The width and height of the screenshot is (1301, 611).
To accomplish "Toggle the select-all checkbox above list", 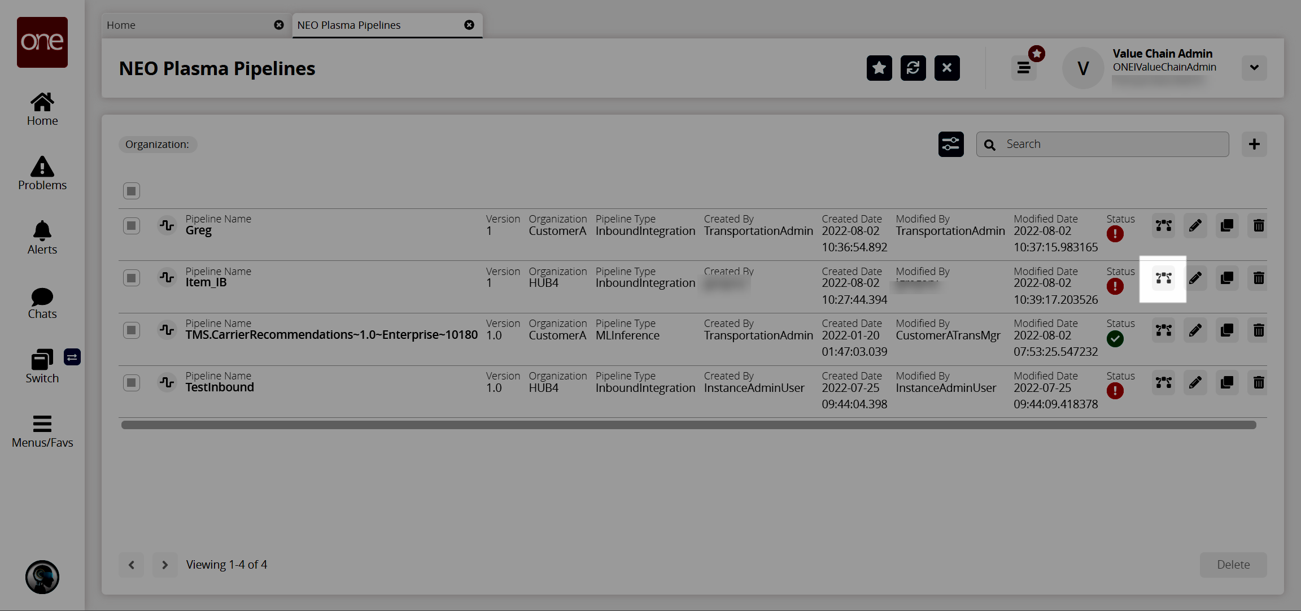I will pos(132,191).
